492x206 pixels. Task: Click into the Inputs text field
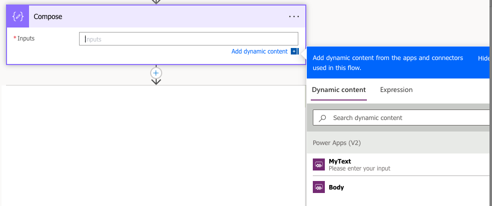(x=189, y=39)
